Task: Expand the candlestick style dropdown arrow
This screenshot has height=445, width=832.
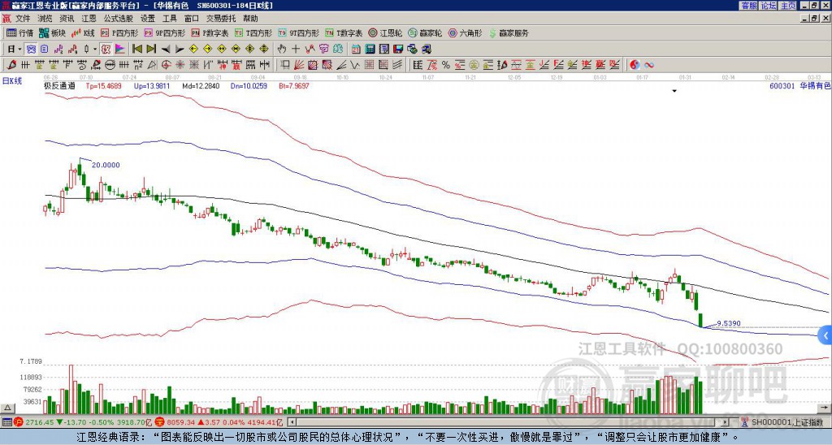Action: coord(95,50)
